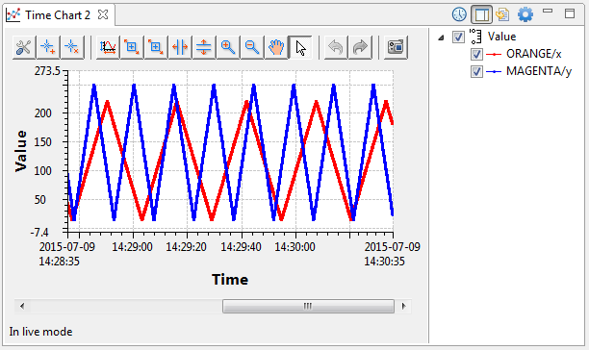Select the ORANGE/x legend entry

point(533,54)
